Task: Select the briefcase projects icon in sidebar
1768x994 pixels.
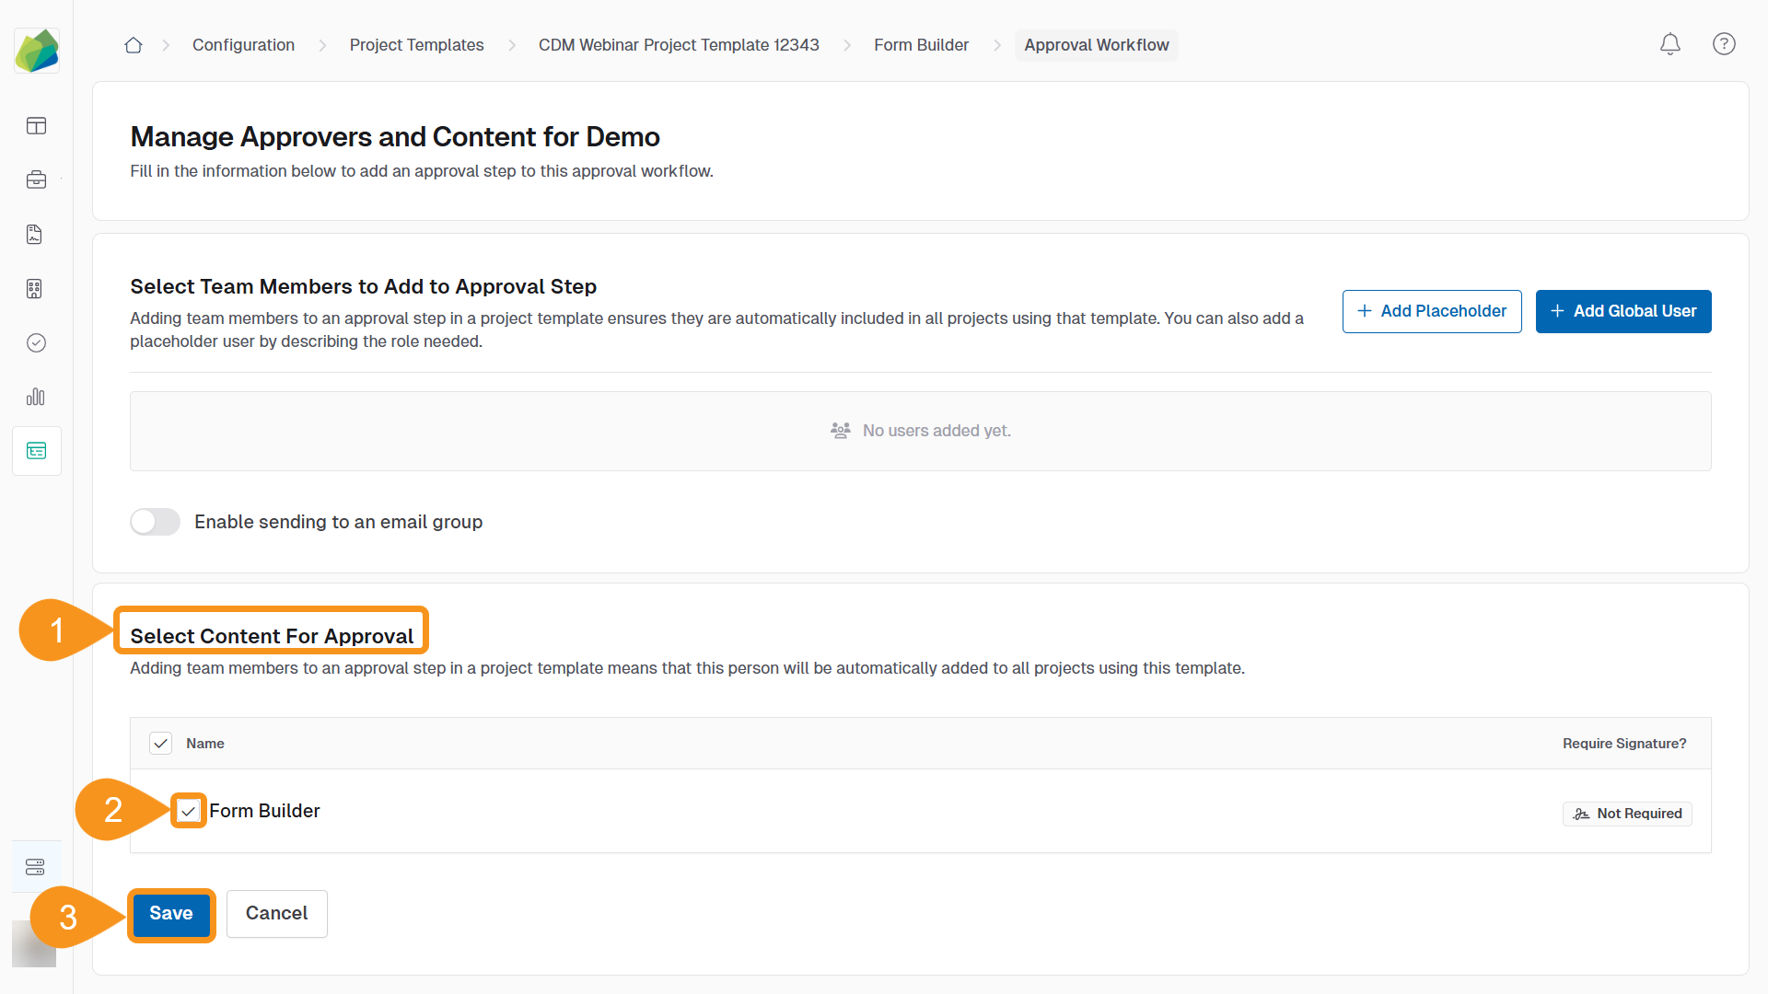Action: pos(36,179)
